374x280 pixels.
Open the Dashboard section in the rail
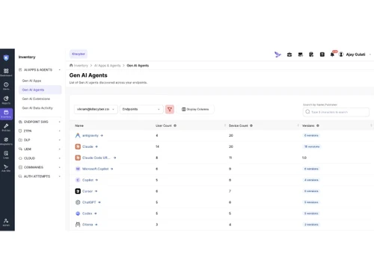[6, 72]
